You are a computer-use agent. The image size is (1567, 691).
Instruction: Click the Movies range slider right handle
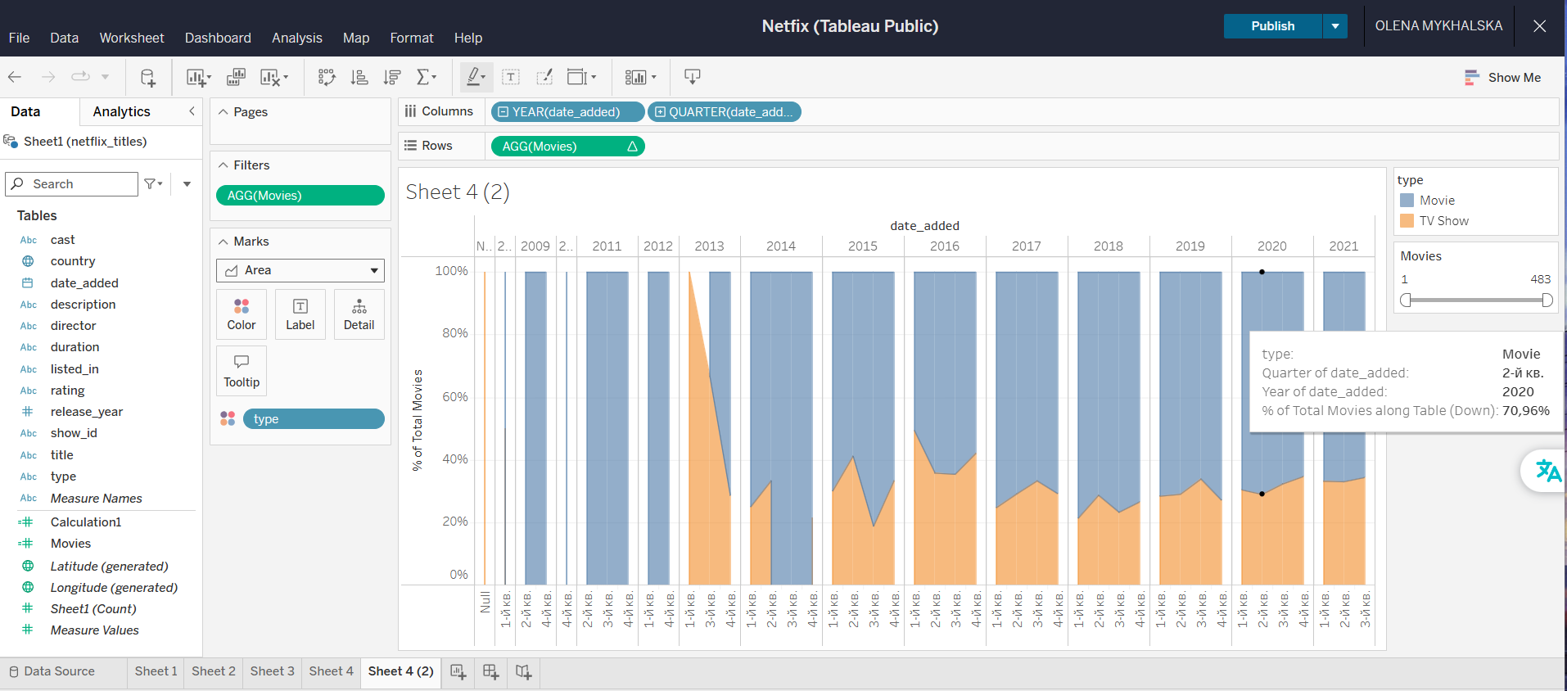pos(1547,300)
